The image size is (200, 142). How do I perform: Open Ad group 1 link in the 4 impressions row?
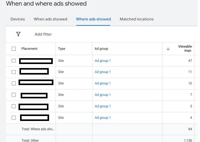pos(102,118)
